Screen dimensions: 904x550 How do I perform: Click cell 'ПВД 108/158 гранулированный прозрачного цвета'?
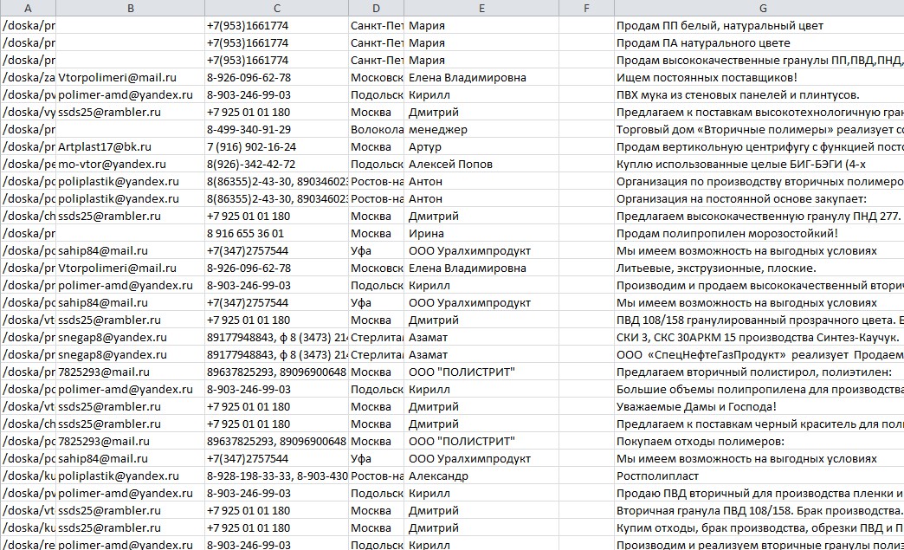click(x=759, y=320)
